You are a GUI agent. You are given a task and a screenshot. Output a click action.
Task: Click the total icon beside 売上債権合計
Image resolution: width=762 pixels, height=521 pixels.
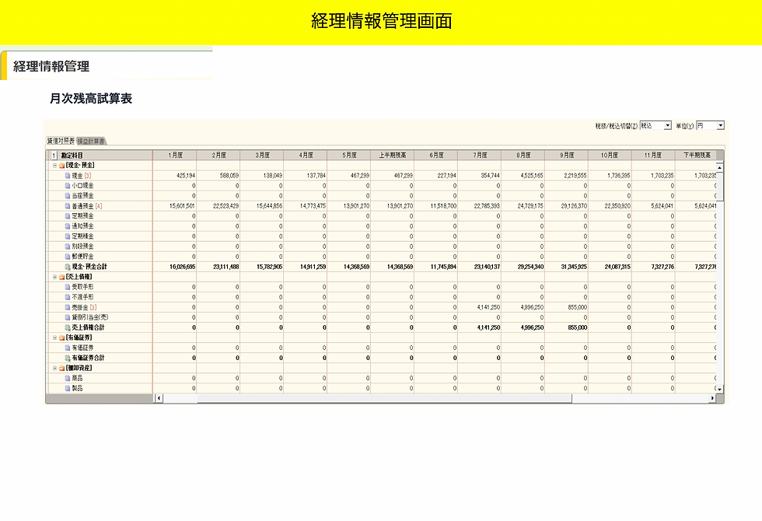point(68,327)
